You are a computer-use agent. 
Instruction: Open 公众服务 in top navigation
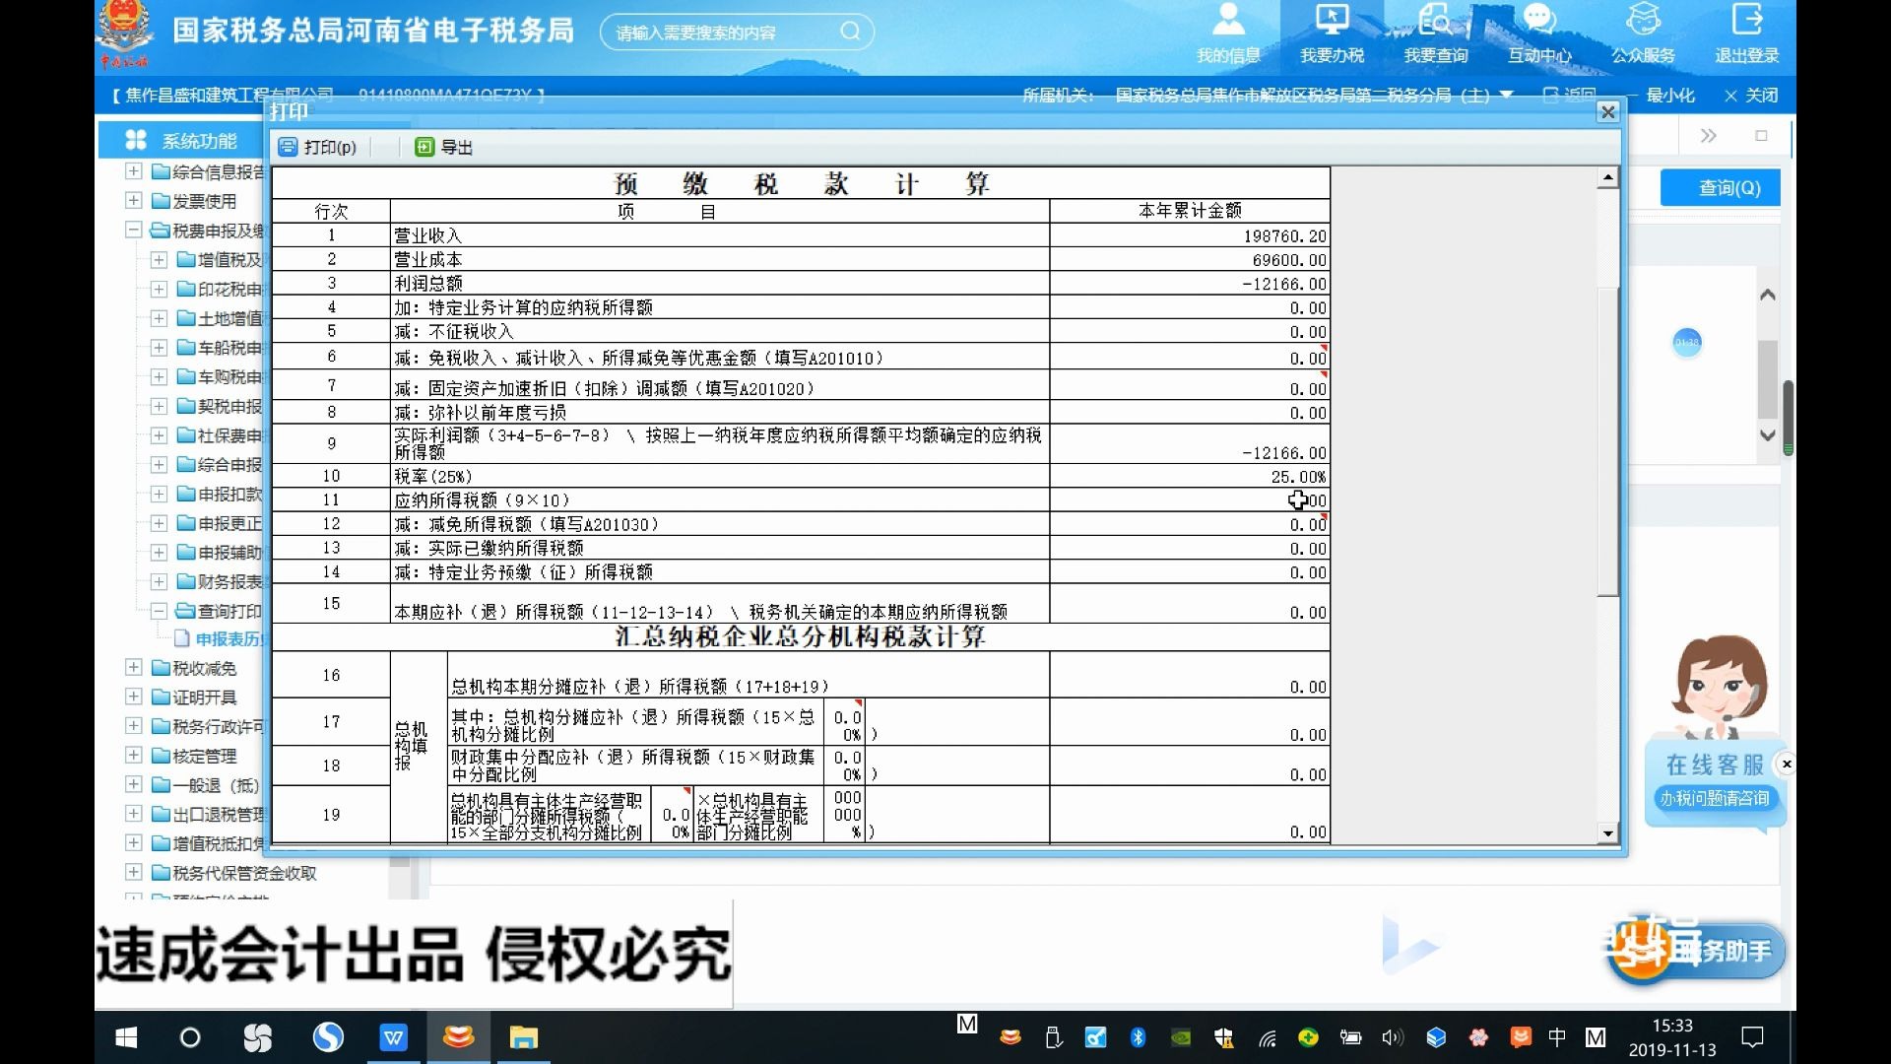pos(1643,34)
